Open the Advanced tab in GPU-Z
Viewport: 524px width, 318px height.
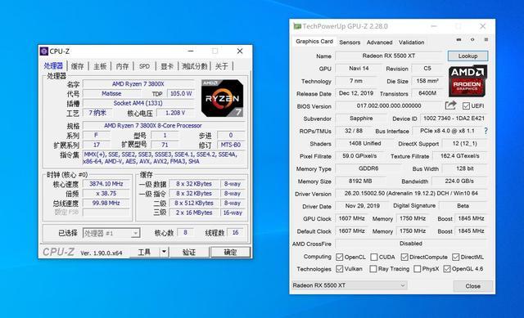tap(379, 43)
